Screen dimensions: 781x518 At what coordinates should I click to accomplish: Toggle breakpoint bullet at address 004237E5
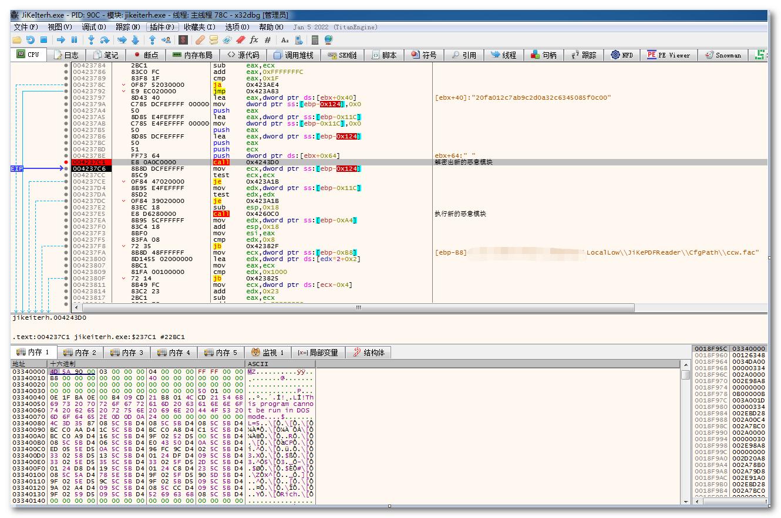tap(66, 214)
